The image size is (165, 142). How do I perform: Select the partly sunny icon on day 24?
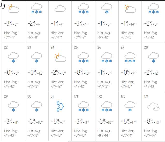tap(60, 57)
